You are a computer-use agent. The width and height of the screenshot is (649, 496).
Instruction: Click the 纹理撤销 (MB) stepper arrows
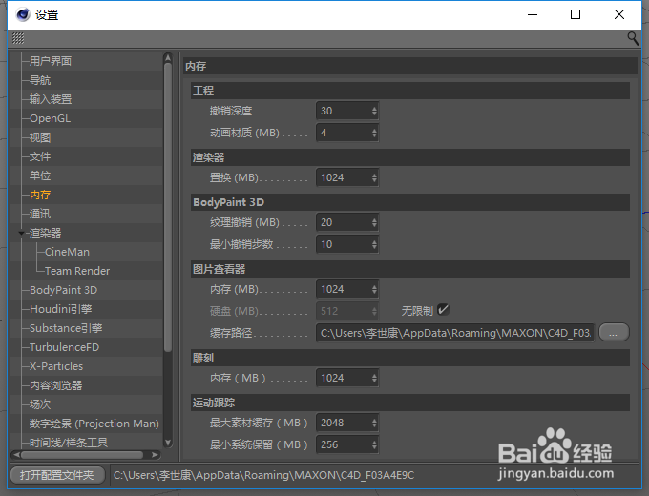tap(374, 222)
